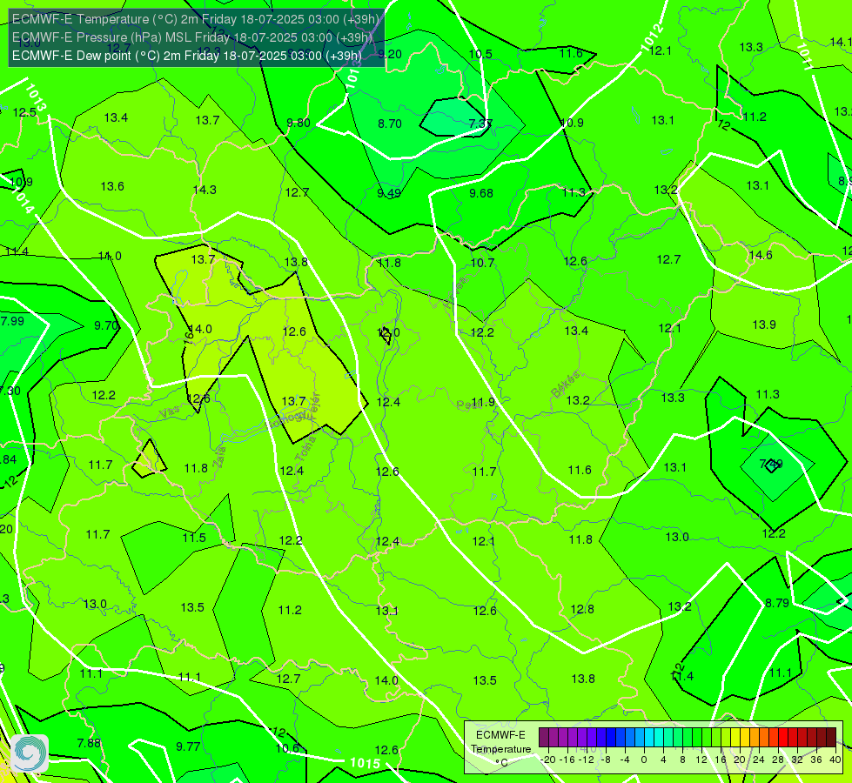The height and width of the screenshot is (783, 852).
Task: Click the 9.77 map value
Action: pyautogui.click(x=188, y=746)
